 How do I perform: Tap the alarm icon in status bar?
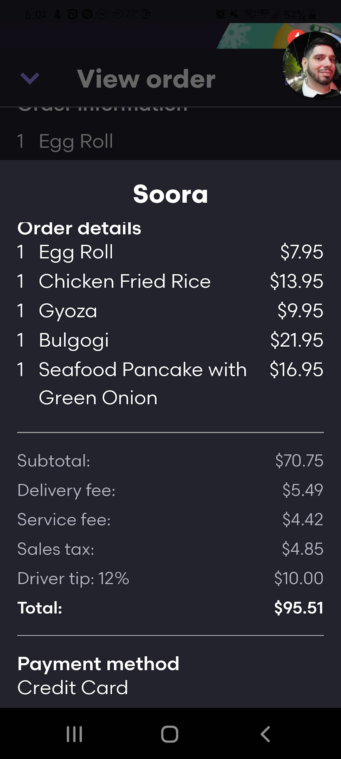[220, 15]
